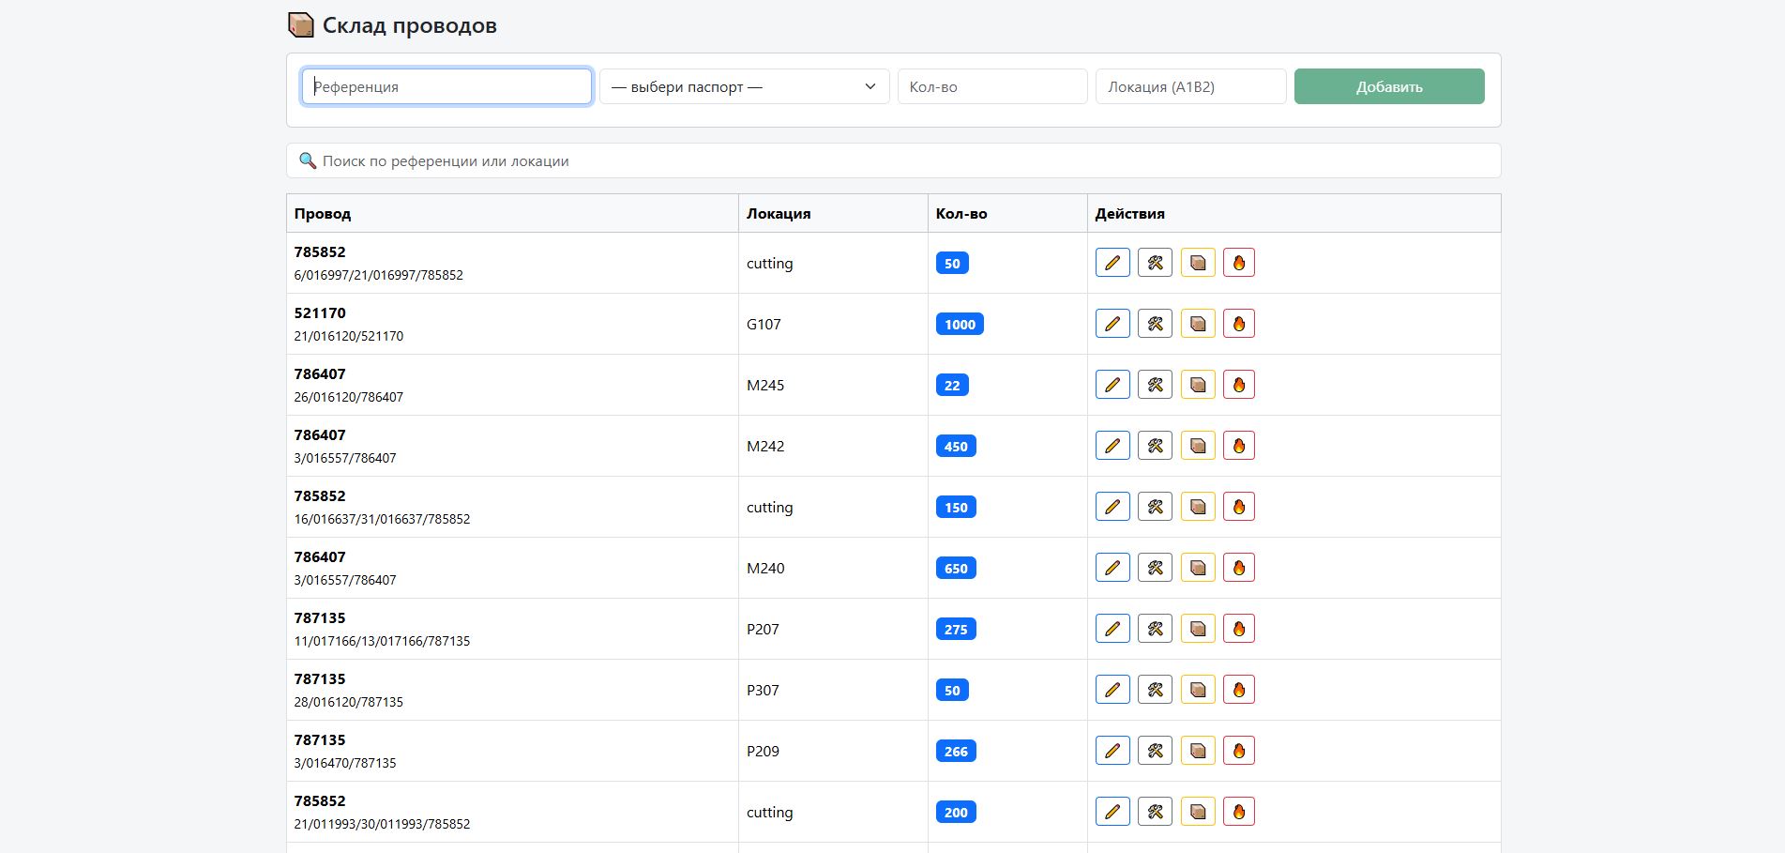Image resolution: width=1785 pixels, height=853 pixels.
Task: Open the «выбери паспорт» dropdown
Action: point(745,86)
